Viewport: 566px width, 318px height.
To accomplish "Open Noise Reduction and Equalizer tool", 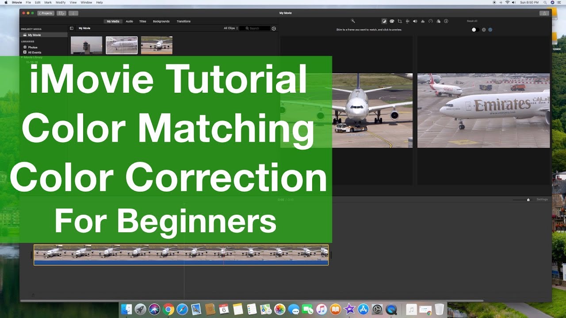I will 423,21.
